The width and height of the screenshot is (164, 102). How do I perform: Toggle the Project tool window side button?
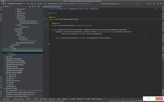[1, 8]
